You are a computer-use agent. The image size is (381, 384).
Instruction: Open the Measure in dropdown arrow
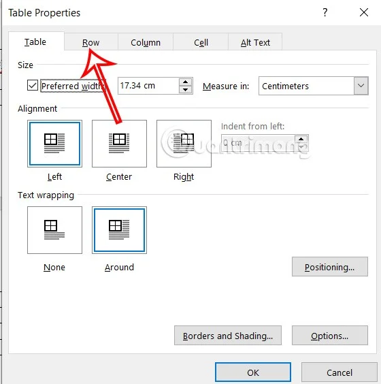pyautogui.click(x=361, y=86)
